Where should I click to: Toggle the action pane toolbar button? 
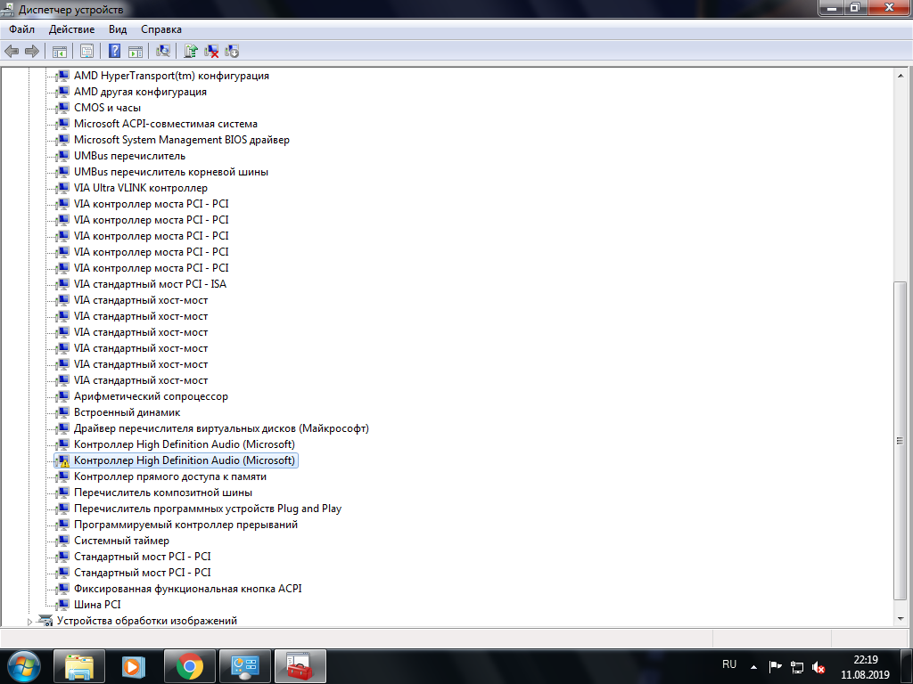coord(136,51)
